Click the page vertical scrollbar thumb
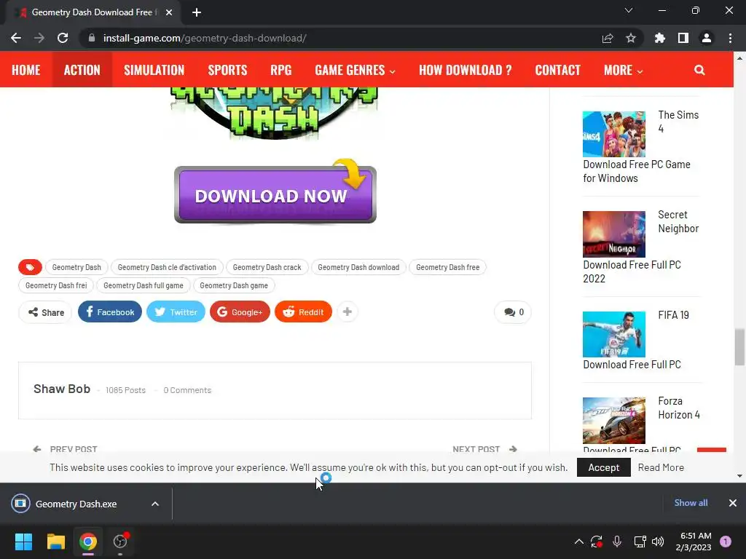This screenshot has height=559, width=746. pos(739,347)
